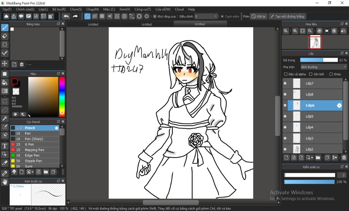The height and width of the screenshot is (211, 349).
Task: Adjust the Độ trong opacity slider
Action: tap(319, 60)
